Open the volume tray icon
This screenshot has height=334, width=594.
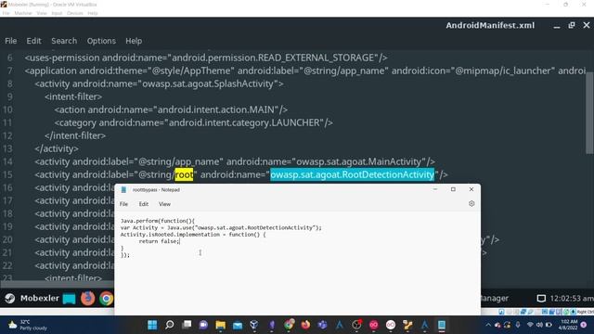(x=539, y=325)
